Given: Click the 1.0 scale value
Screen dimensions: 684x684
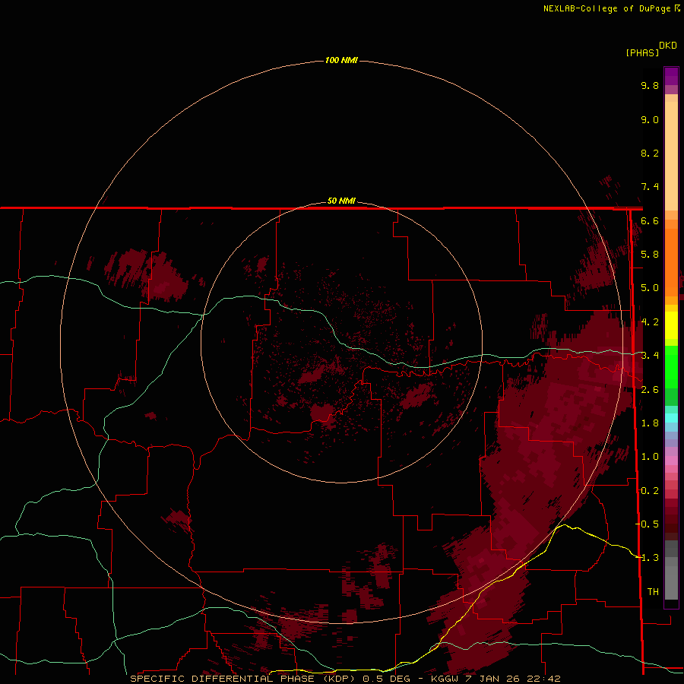Looking at the screenshot, I should [x=650, y=457].
